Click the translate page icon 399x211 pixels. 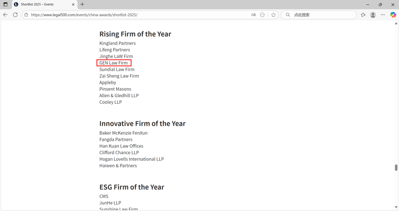click(253, 15)
